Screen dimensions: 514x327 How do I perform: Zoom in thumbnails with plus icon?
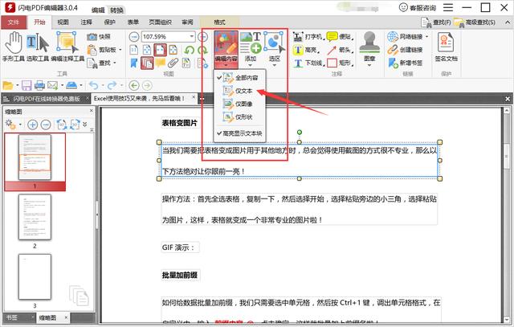[x=32, y=125]
